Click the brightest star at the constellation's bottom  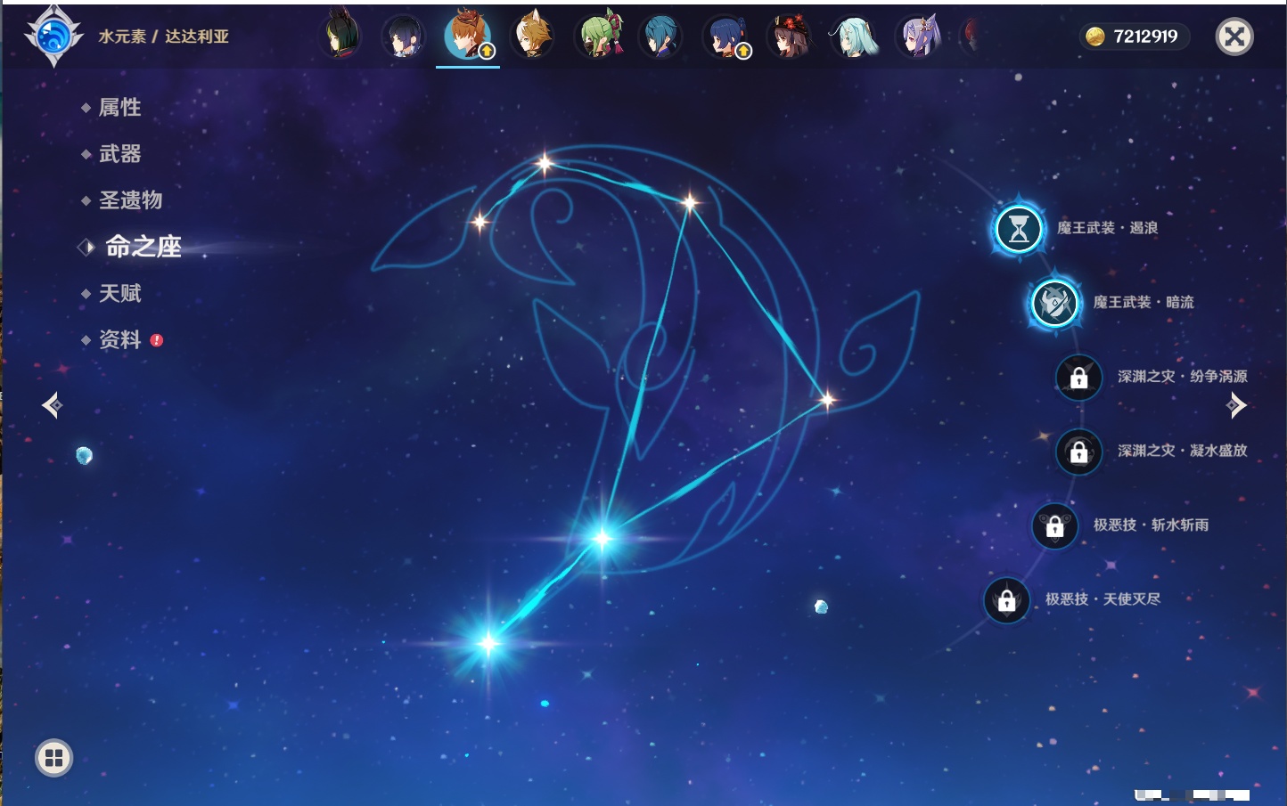(x=488, y=642)
